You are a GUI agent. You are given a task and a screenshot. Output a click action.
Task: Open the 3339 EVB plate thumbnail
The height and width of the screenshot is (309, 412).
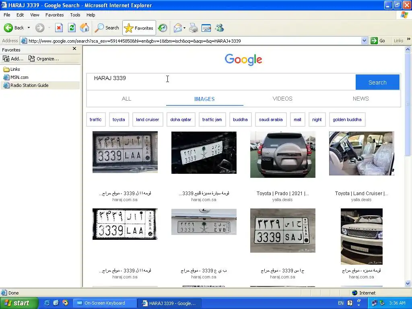pos(204,222)
